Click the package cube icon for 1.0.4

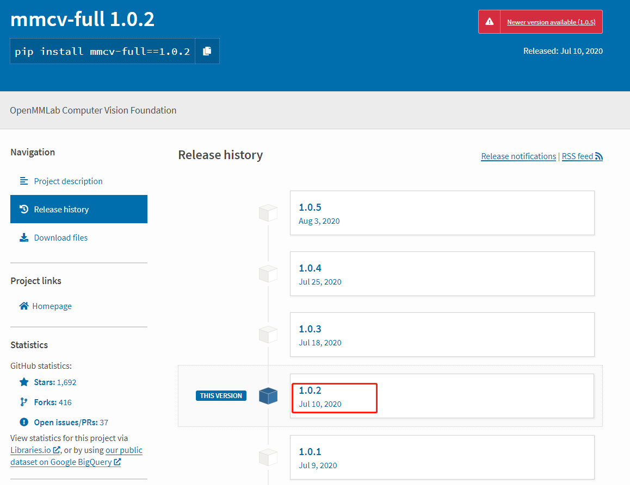[268, 274]
